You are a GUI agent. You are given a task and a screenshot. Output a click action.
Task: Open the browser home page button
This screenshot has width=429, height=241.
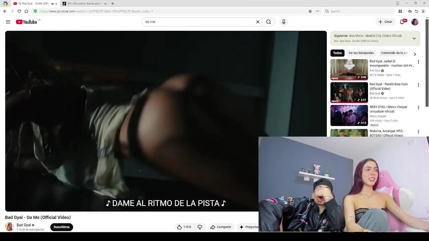click(x=26, y=11)
